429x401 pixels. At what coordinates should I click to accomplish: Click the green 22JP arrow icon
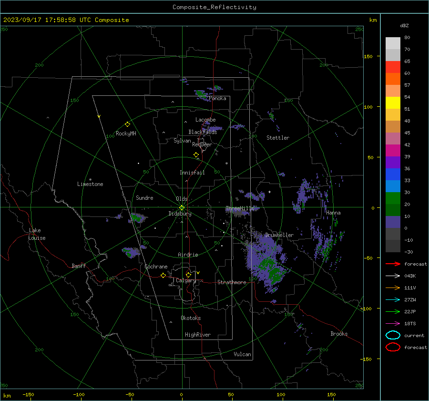coord(393,311)
